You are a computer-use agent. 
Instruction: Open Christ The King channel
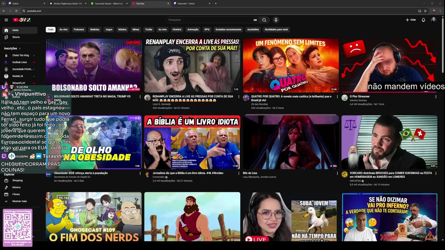click(19, 55)
